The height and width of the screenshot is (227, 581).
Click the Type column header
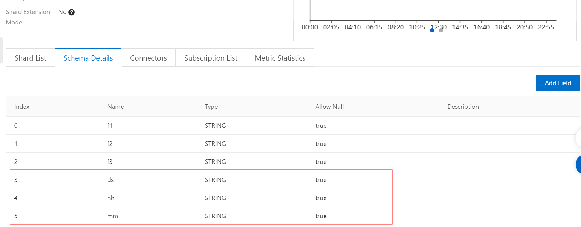point(211,107)
